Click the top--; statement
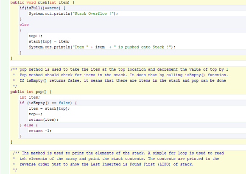 tap(36, 114)
